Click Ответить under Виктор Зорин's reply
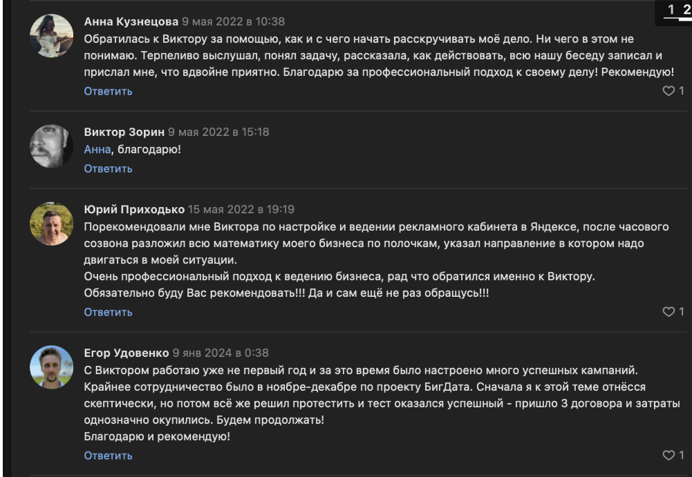Image resolution: width=692 pixels, height=477 pixels. (x=108, y=168)
